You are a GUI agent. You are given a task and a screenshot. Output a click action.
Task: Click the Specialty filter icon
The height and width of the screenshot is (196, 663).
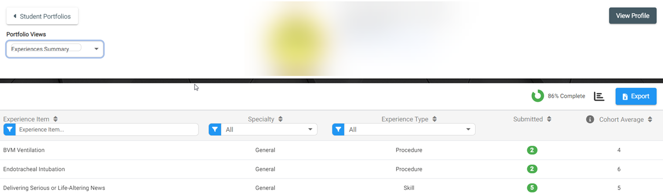(x=215, y=130)
